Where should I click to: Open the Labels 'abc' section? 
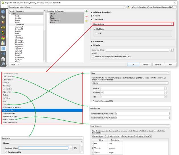[3, 27]
